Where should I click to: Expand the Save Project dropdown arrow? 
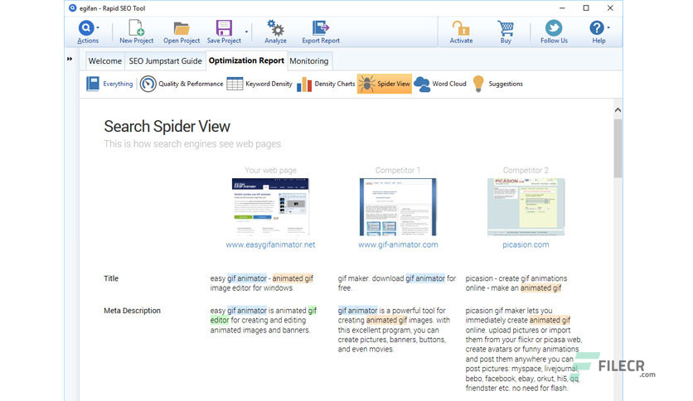click(247, 31)
